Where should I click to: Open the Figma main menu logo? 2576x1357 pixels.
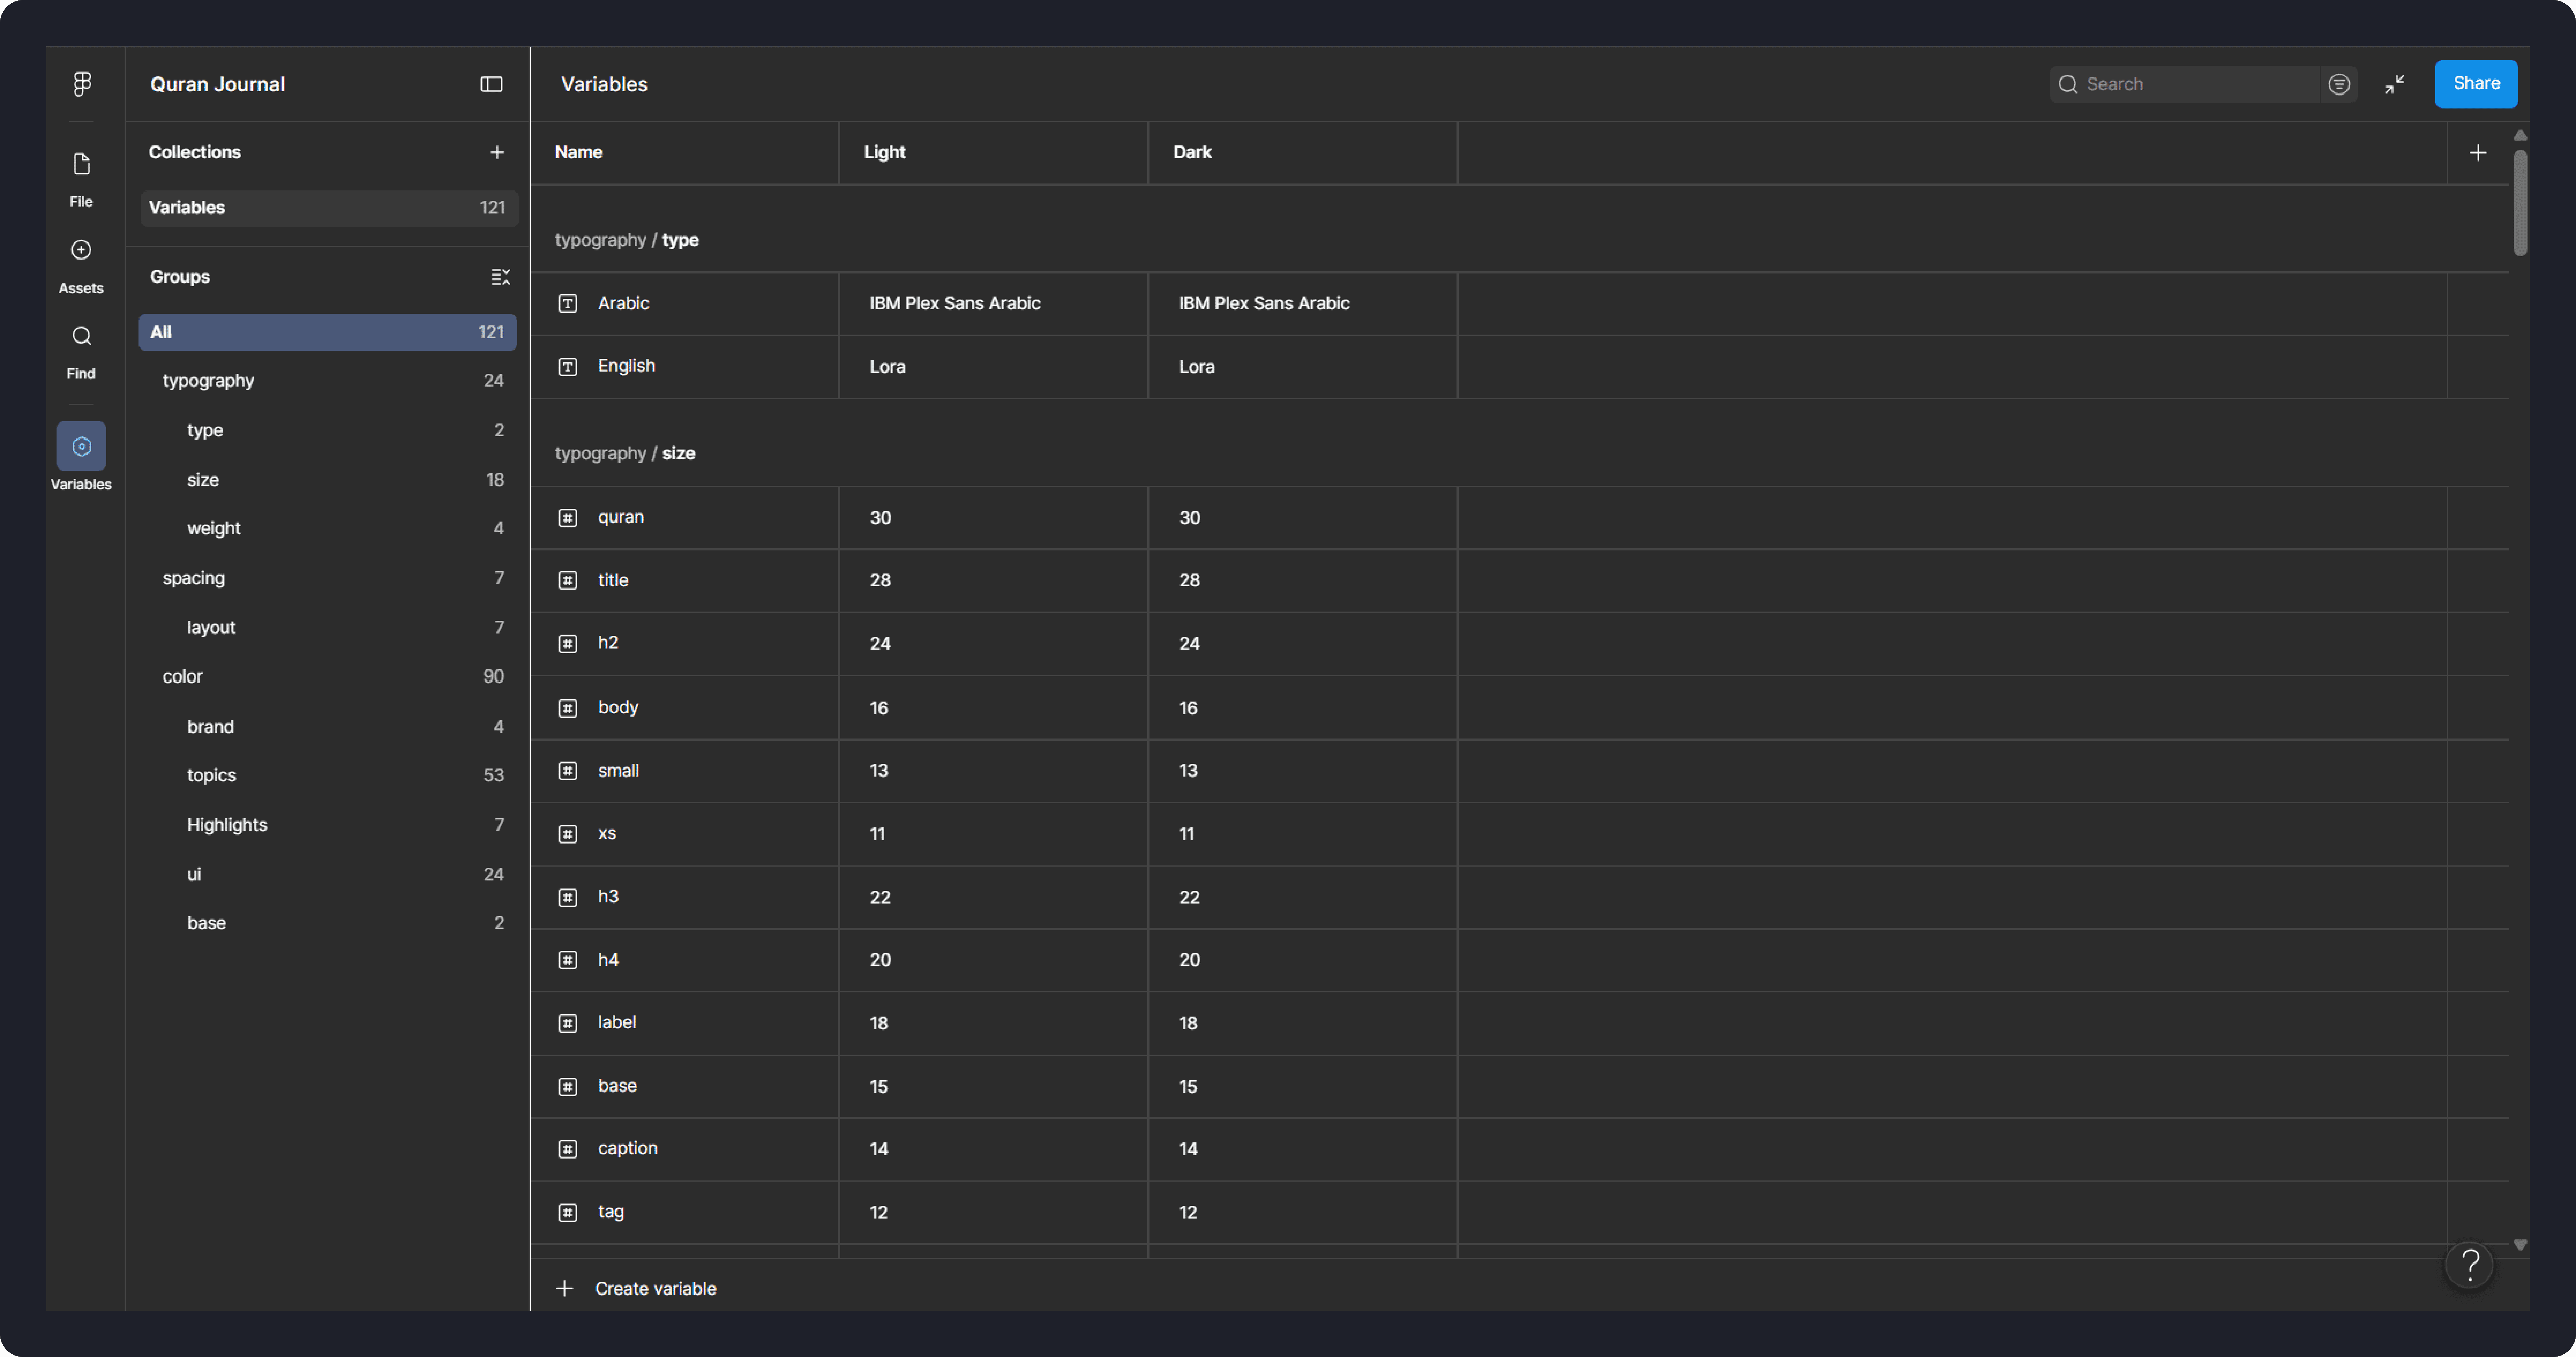[82, 84]
